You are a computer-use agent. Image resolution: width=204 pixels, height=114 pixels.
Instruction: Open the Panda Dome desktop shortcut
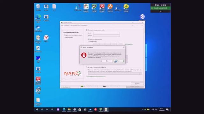coord(78,7)
